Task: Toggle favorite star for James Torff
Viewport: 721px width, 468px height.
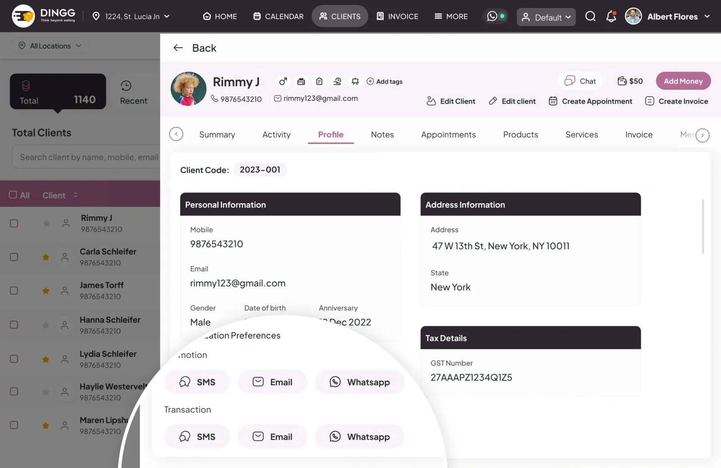Action: pyautogui.click(x=46, y=291)
